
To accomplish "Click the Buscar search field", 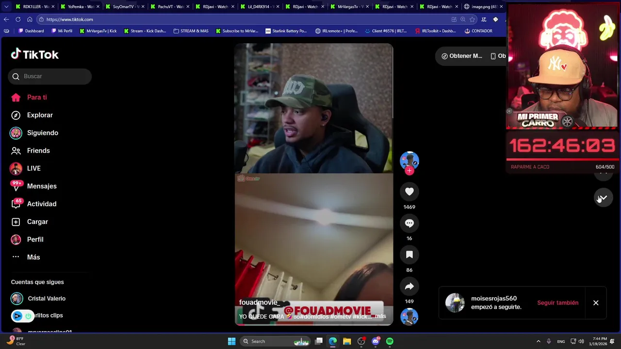I will pos(49,76).
